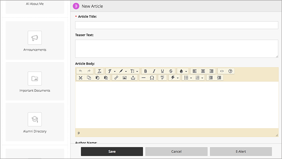Apply Italic formatting in editor toolbar
Viewport: 282px width, 159px height.
[154, 71]
